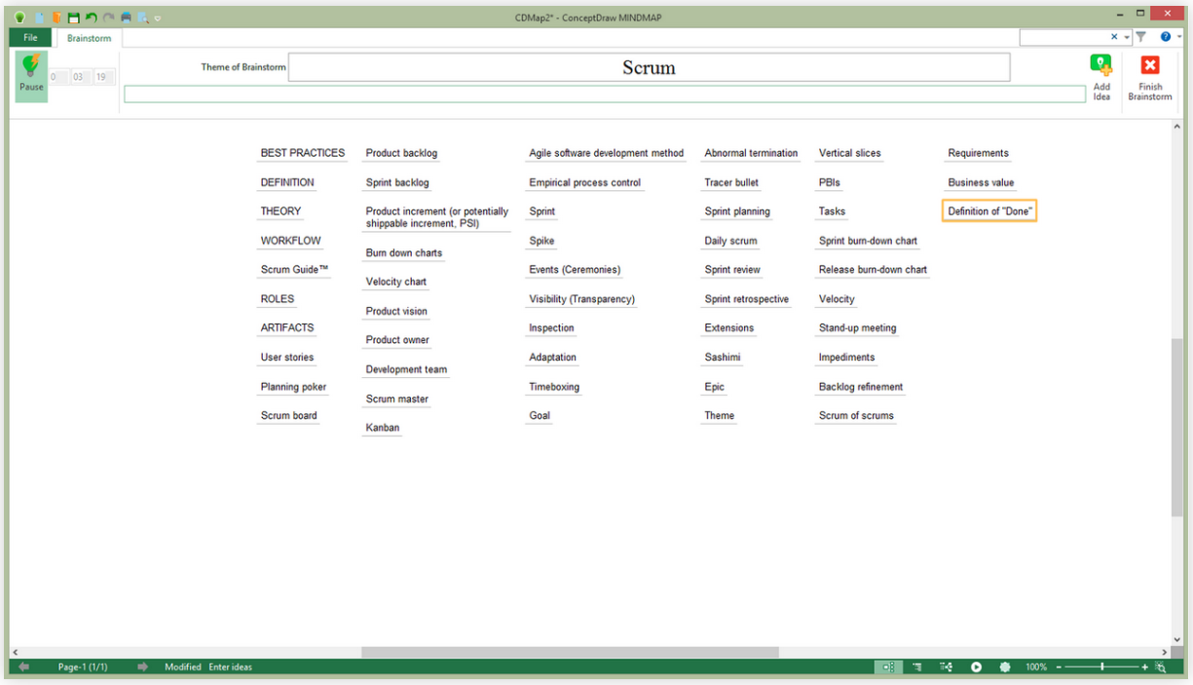Screen dimensions: 1193x685
Task: Select the Backlog refinement idea
Action: [x=861, y=387]
